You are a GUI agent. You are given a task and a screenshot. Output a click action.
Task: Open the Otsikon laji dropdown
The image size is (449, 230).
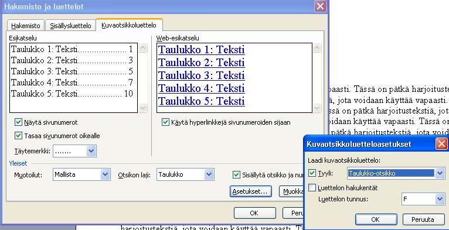tap(209, 174)
